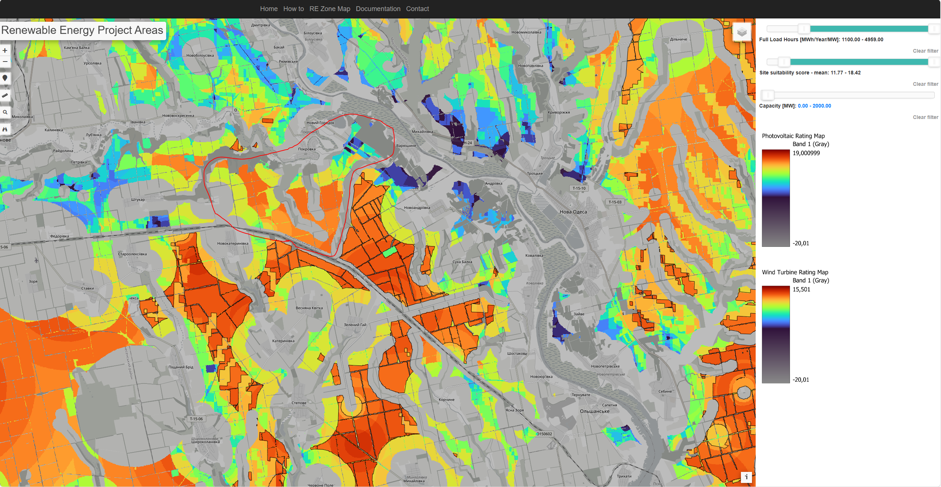Click the location marker tool
This screenshot has height=487, width=941.
coord(5,78)
